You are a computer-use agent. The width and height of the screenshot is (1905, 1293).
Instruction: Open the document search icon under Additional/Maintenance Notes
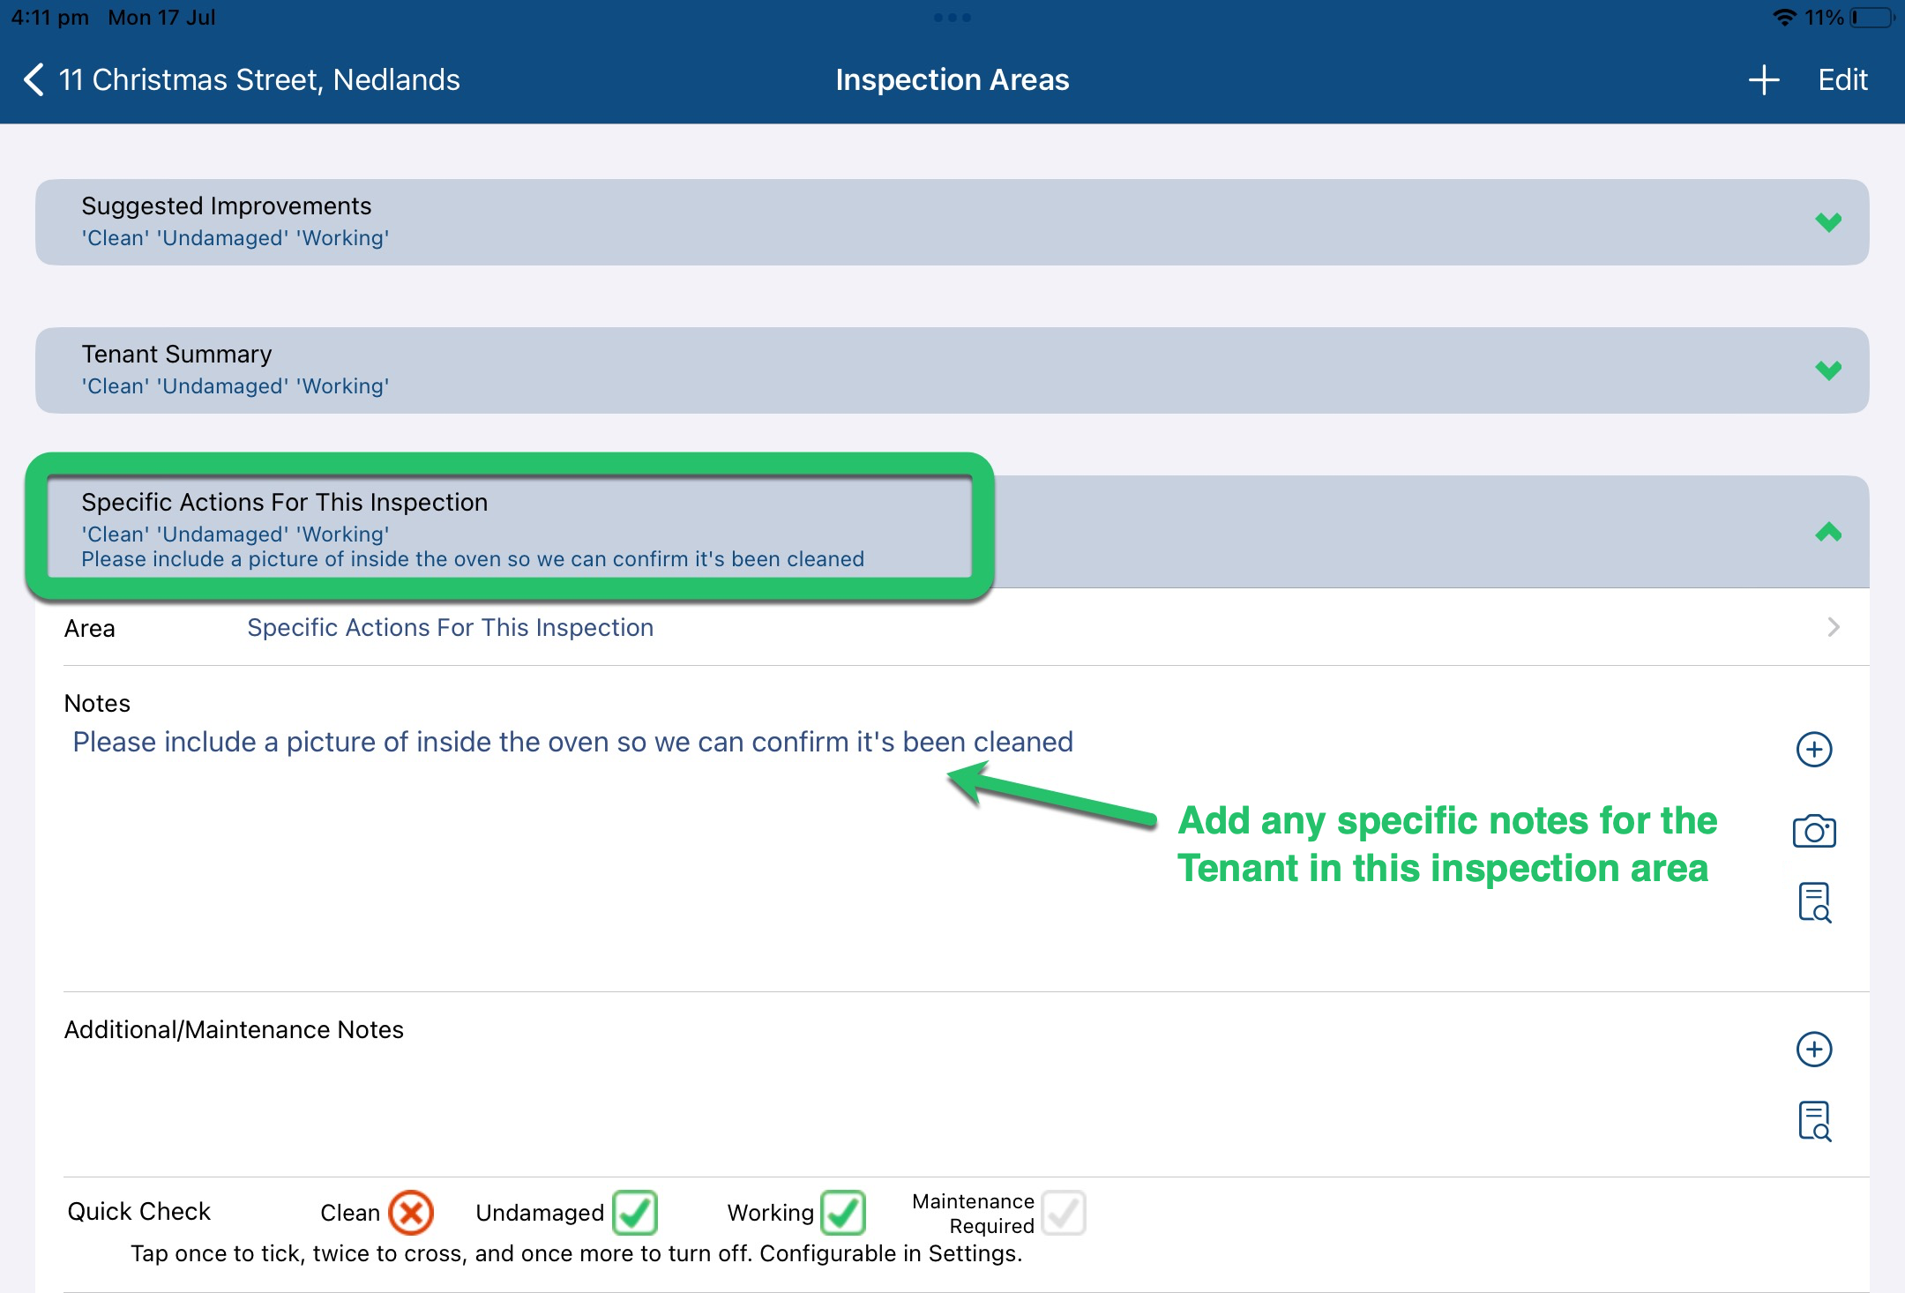pyautogui.click(x=1813, y=1121)
